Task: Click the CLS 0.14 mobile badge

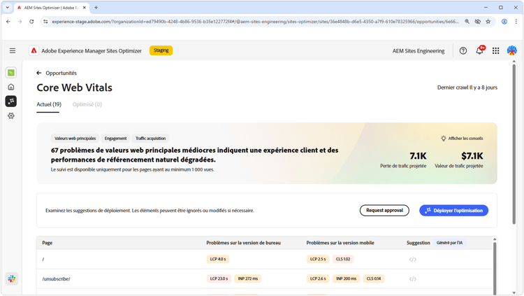Action: click(374, 279)
